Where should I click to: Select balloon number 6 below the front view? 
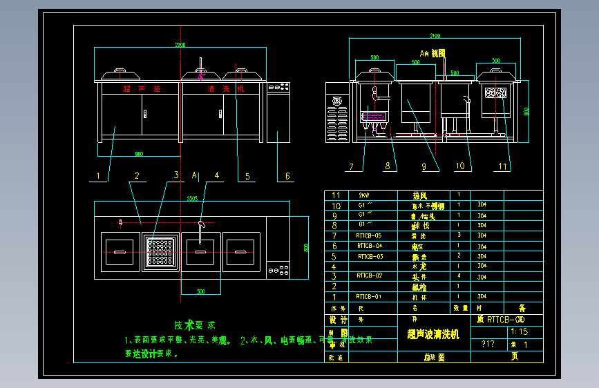click(x=287, y=176)
